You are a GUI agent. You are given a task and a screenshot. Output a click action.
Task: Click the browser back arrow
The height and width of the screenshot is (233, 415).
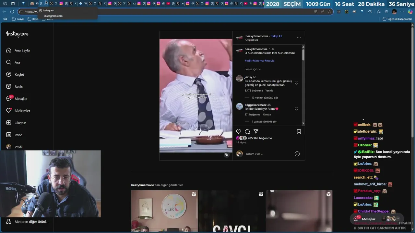[4, 12]
